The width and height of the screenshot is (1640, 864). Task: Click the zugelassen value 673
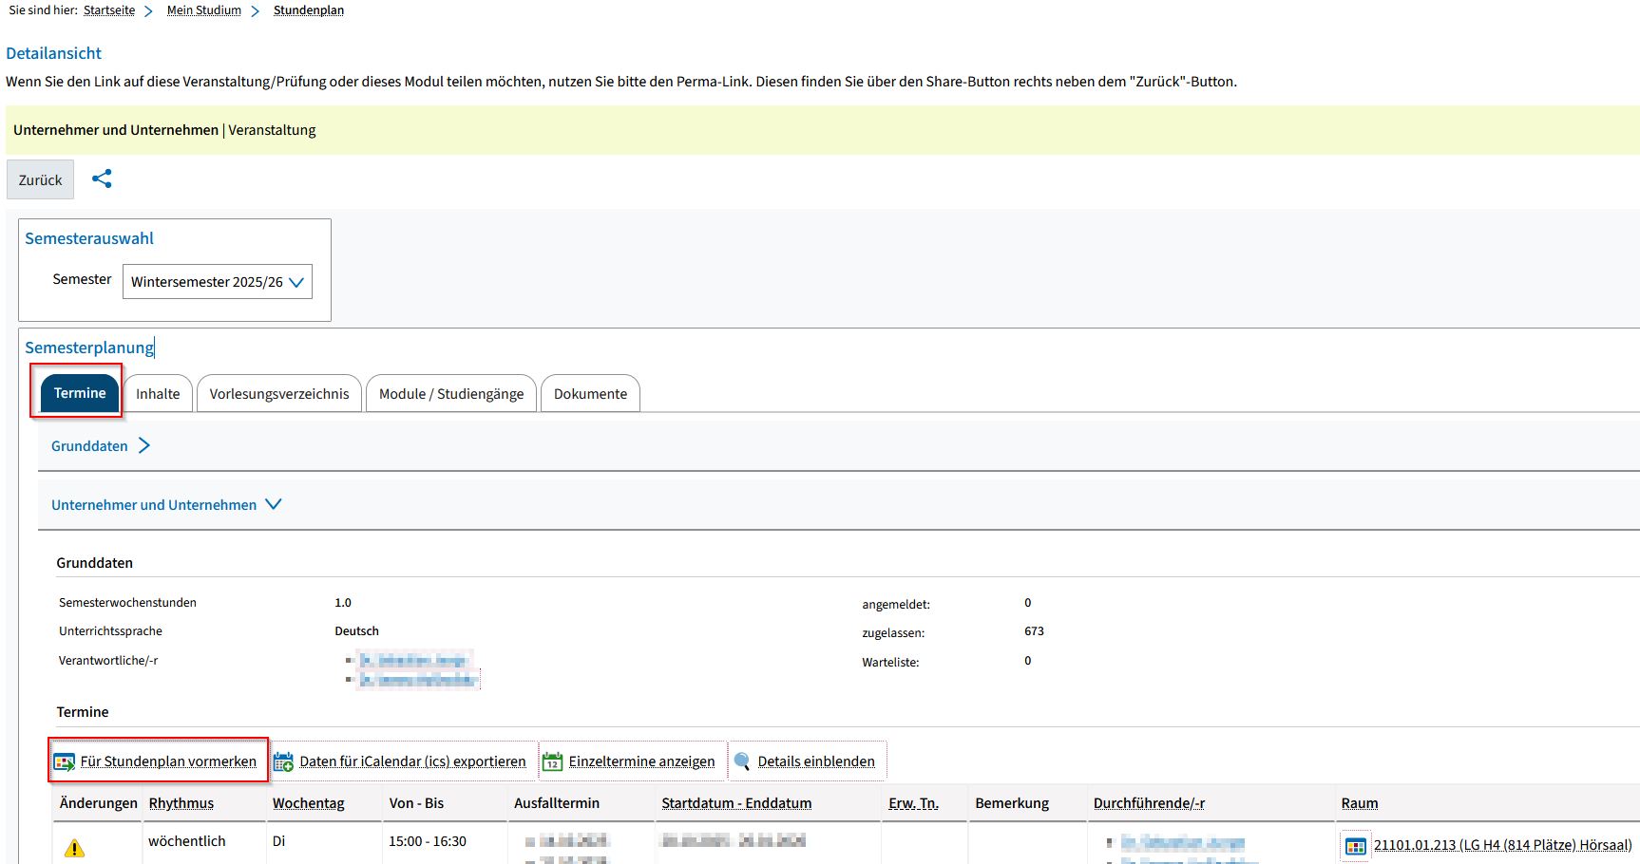[1034, 631]
